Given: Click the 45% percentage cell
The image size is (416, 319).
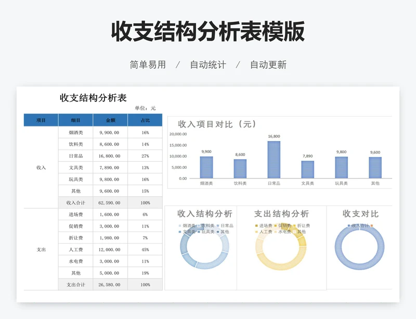Looking at the screenshot, I should (145, 249).
